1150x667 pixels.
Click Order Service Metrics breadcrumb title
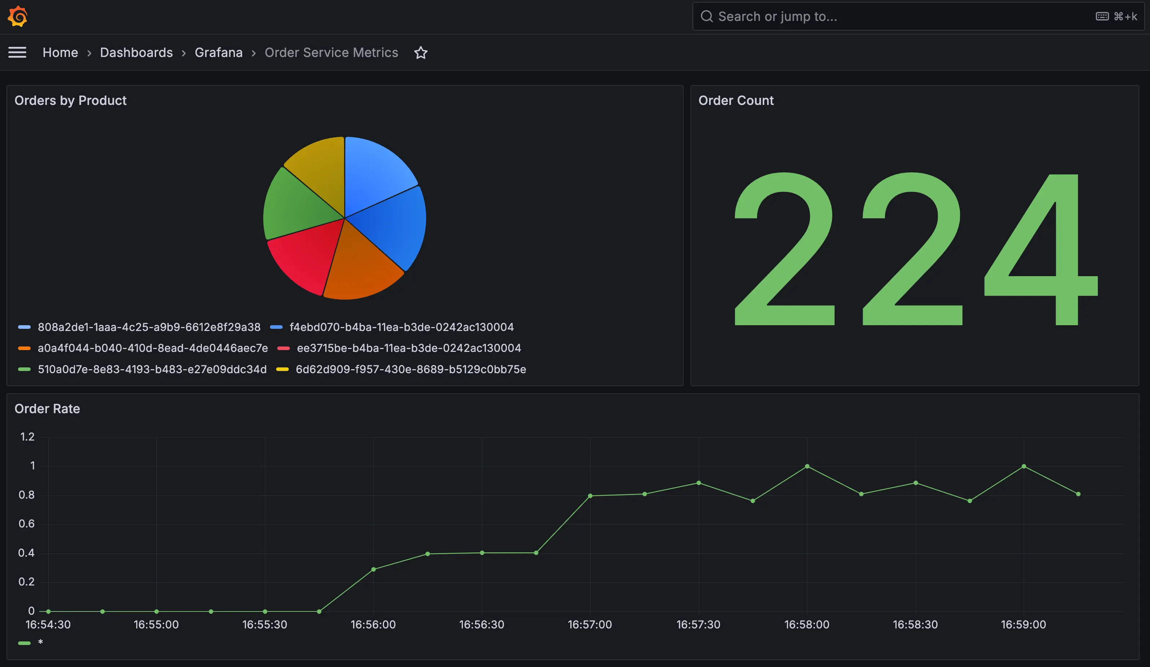point(331,53)
